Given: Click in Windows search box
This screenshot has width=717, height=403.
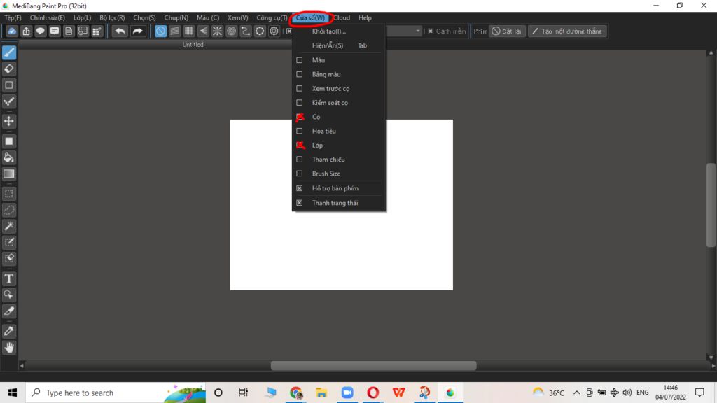Looking at the screenshot, I should pyautogui.click(x=116, y=393).
